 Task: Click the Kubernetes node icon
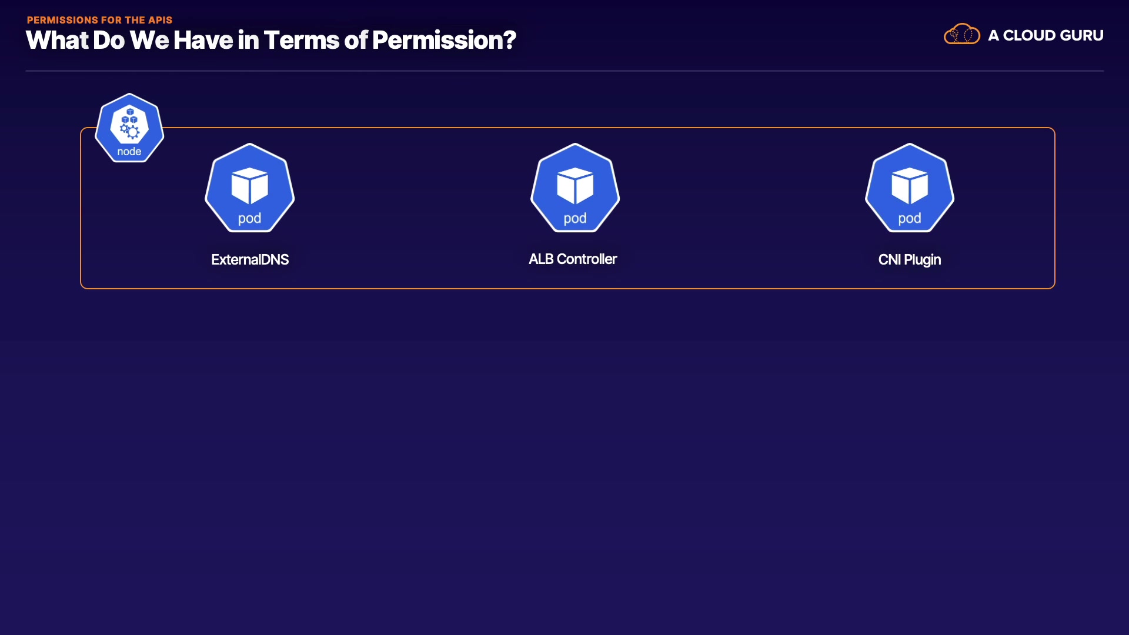(x=129, y=128)
